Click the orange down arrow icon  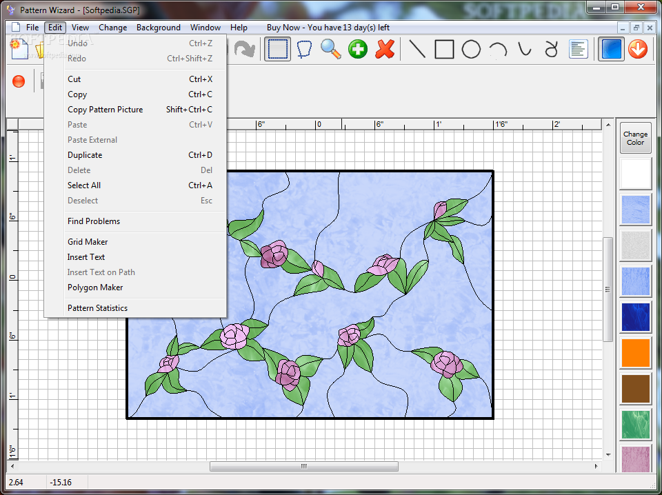[x=637, y=50]
